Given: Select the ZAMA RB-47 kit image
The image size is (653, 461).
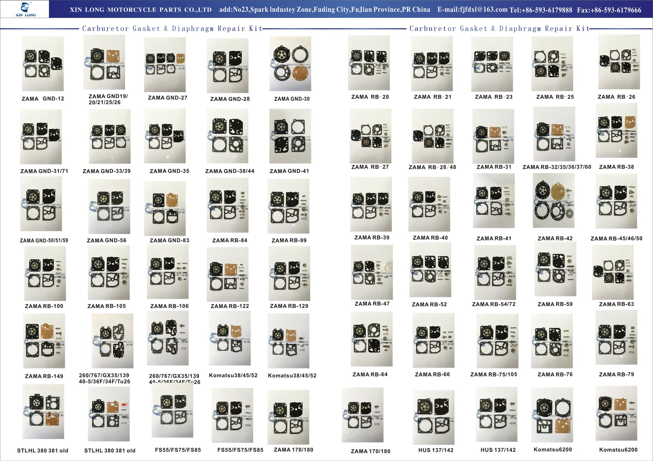Looking at the screenshot, I should pyautogui.click(x=372, y=272).
